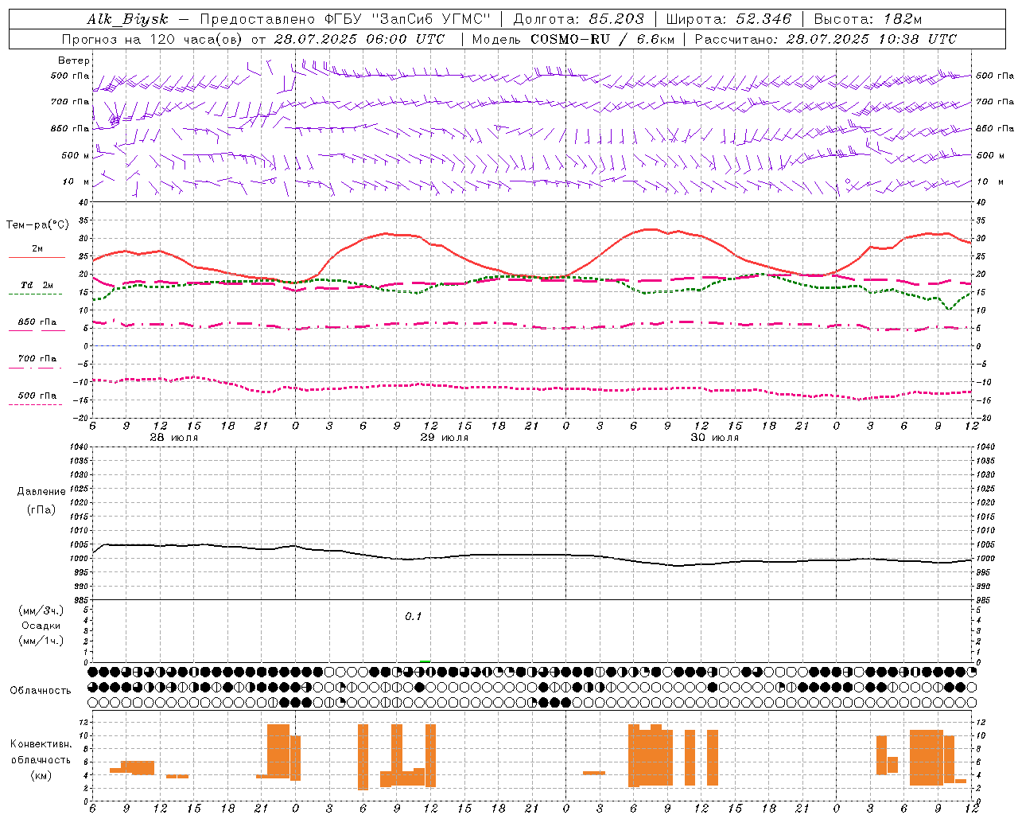Click the Широта: 52.346 value
The image size is (1018, 815).
point(729,19)
